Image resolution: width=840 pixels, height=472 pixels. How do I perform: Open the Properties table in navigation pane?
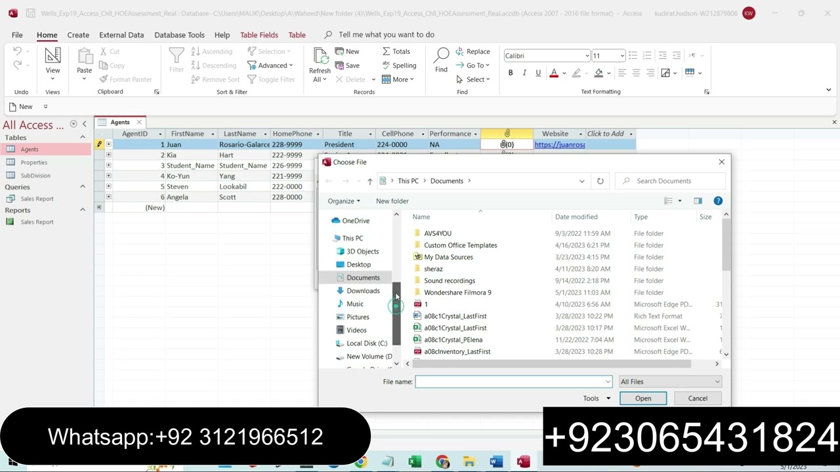(x=33, y=163)
